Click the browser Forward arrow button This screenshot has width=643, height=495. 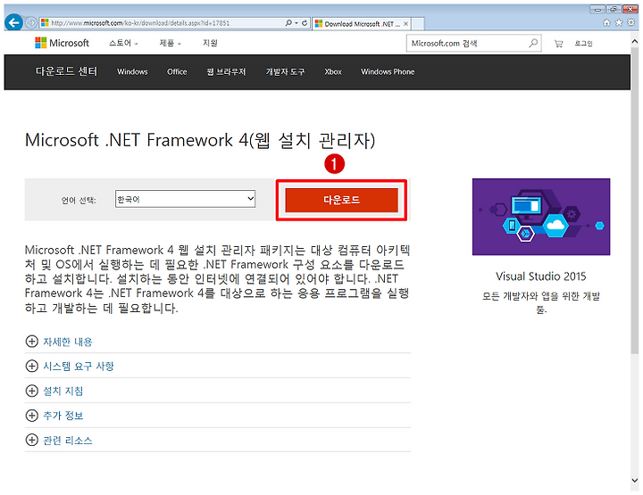click(x=31, y=23)
